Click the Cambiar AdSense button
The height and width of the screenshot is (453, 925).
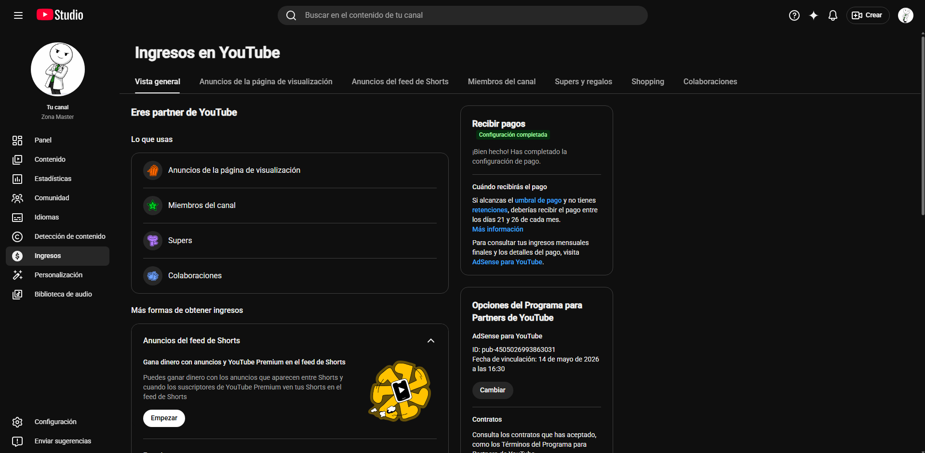tap(493, 390)
